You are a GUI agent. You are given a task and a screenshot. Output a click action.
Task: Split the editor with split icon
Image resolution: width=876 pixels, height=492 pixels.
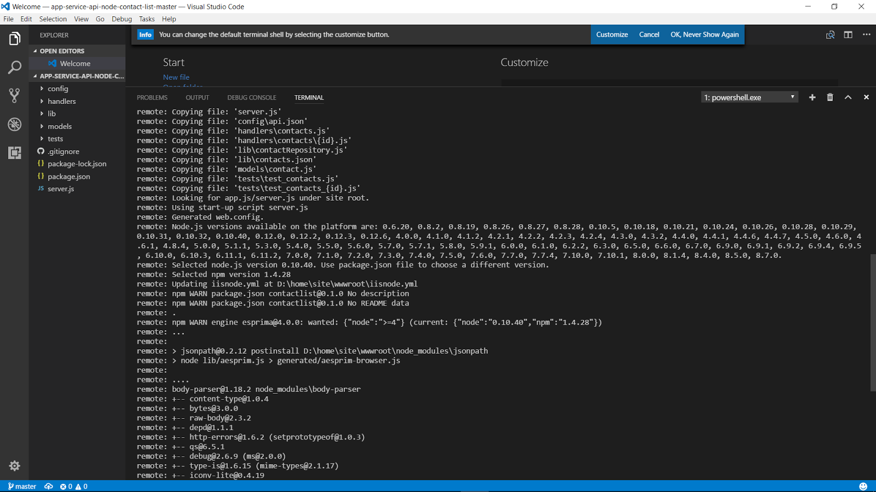click(x=848, y=34)
